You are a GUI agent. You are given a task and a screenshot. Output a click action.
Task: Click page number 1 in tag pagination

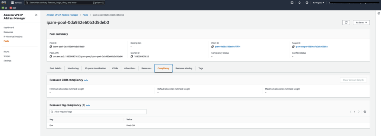[355, 112]
